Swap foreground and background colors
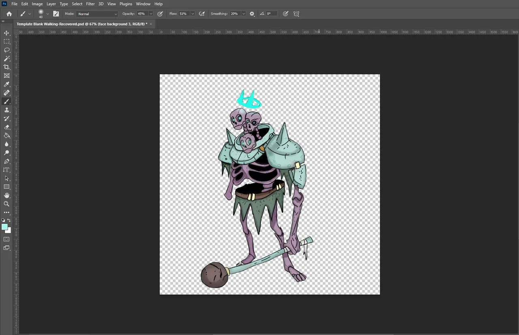 tap(9, 220)
